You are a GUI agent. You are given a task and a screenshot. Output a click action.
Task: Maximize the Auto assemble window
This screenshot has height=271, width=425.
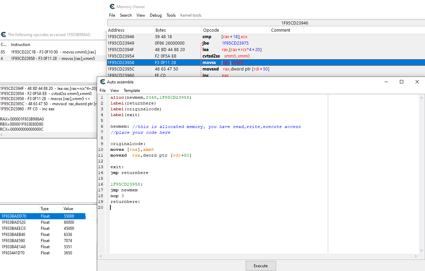[402, 82]
